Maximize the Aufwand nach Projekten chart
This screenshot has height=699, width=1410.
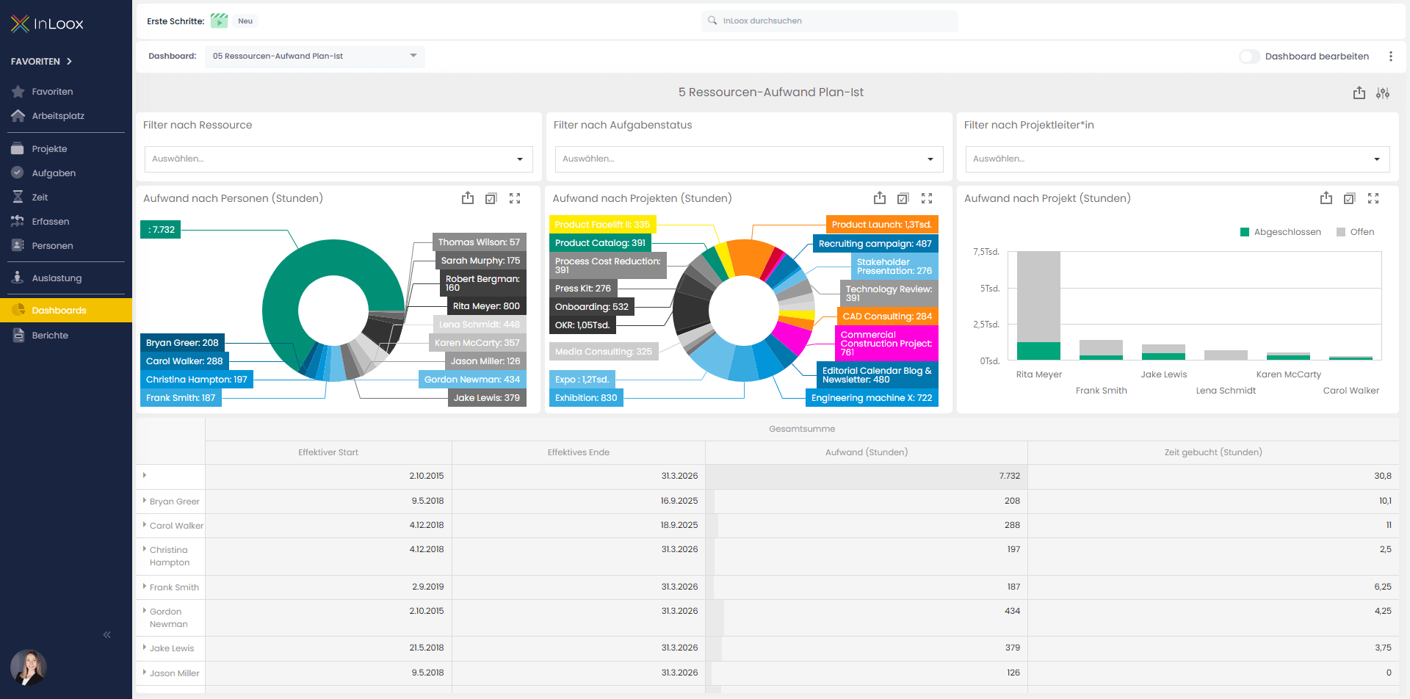pyautogui.click(x=927, y=198)
